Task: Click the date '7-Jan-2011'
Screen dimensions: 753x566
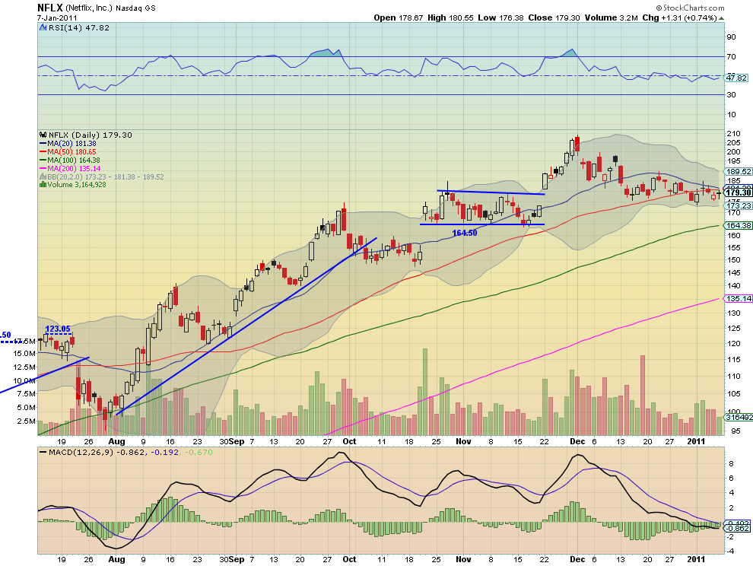Action: [x=57, y=17]
